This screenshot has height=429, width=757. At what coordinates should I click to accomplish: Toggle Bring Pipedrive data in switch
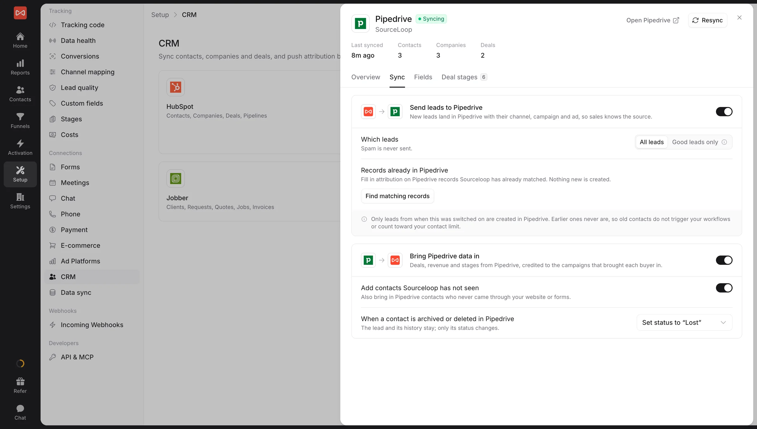click(724, 260)
